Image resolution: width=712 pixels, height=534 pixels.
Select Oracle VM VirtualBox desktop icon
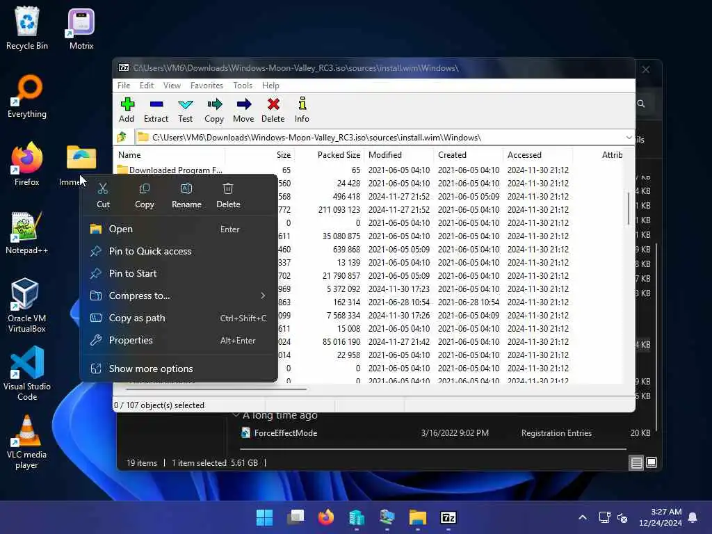tap(27, 305)
